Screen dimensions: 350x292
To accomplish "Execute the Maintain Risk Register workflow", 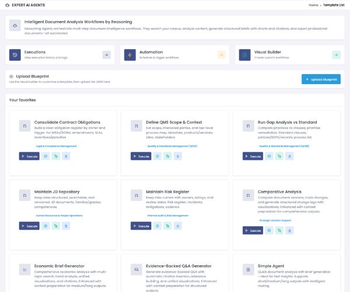I will coord(141,225).
